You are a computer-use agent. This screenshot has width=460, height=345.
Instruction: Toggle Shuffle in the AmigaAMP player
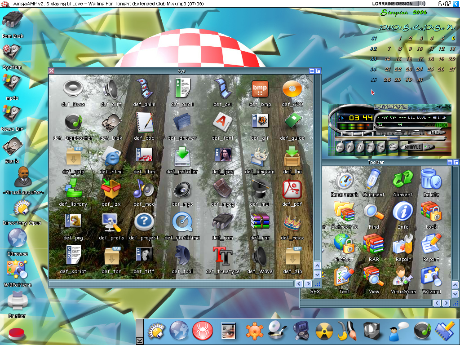point(412,147)
